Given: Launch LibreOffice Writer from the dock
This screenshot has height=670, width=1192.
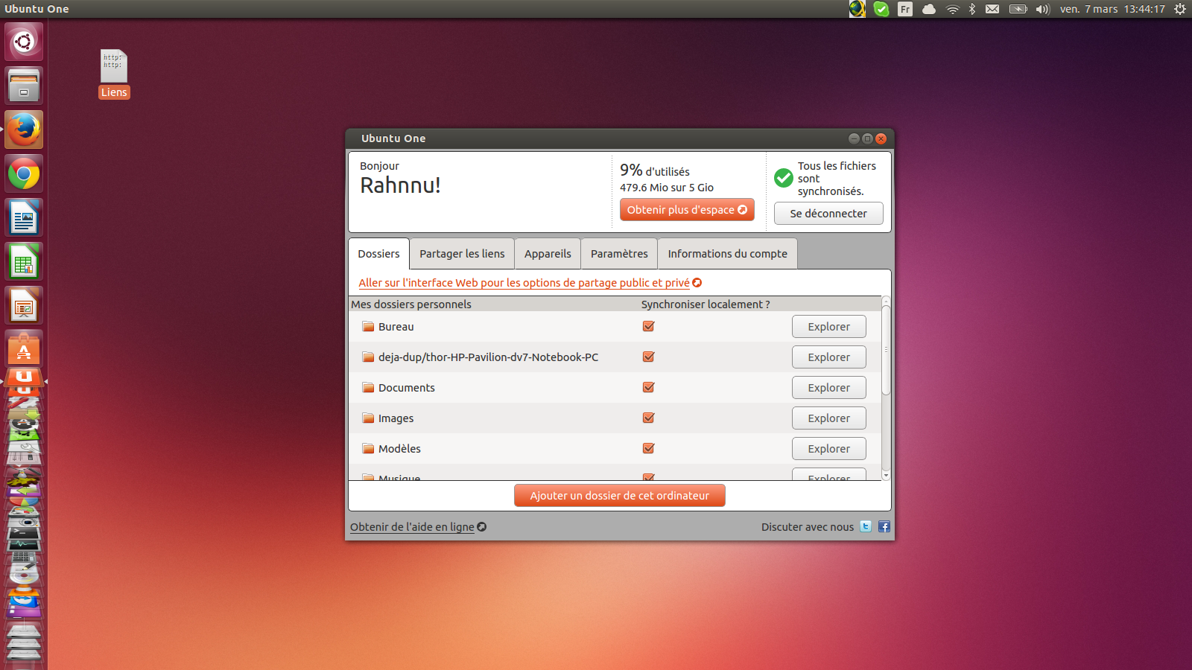Looking at the screenshot, I should pos(24,218).
